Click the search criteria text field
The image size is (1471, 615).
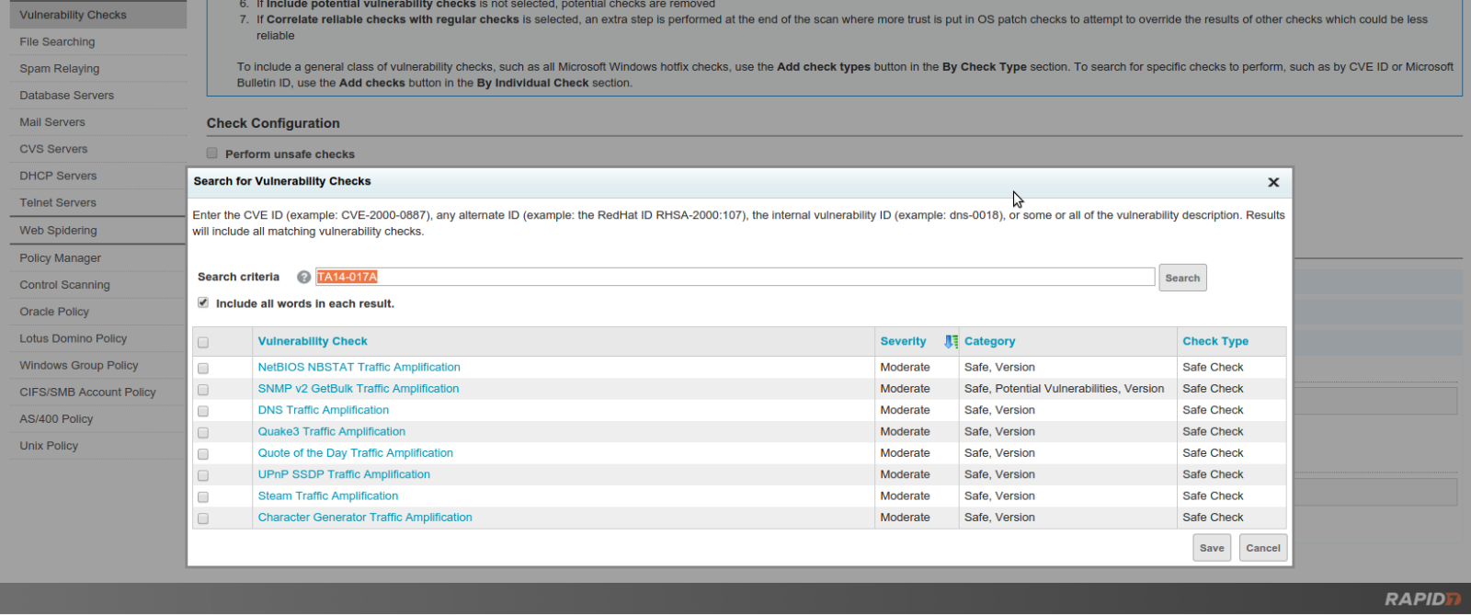coord(735,277)
